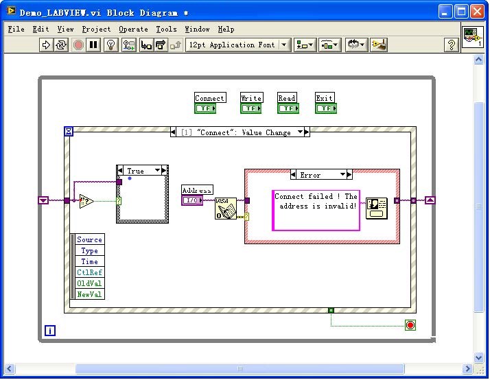Click the vertical scrollbar down arrow

pos(479,357)
